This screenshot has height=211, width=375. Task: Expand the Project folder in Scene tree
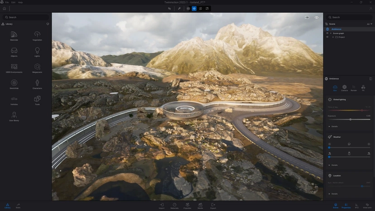pos(333,37)
